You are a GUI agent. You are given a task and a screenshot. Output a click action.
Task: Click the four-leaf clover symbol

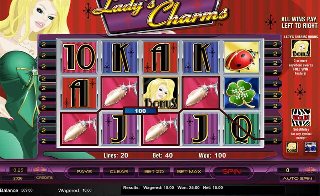pyautogui.click(x=242, y=93)
